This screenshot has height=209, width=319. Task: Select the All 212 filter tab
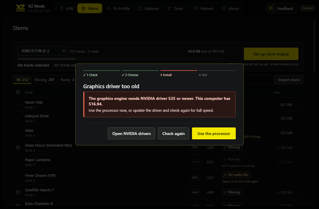click(22, 80)
